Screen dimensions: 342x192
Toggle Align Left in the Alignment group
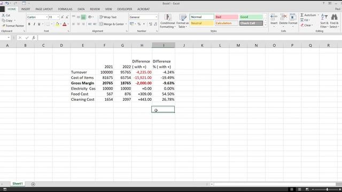coord(74,24)
